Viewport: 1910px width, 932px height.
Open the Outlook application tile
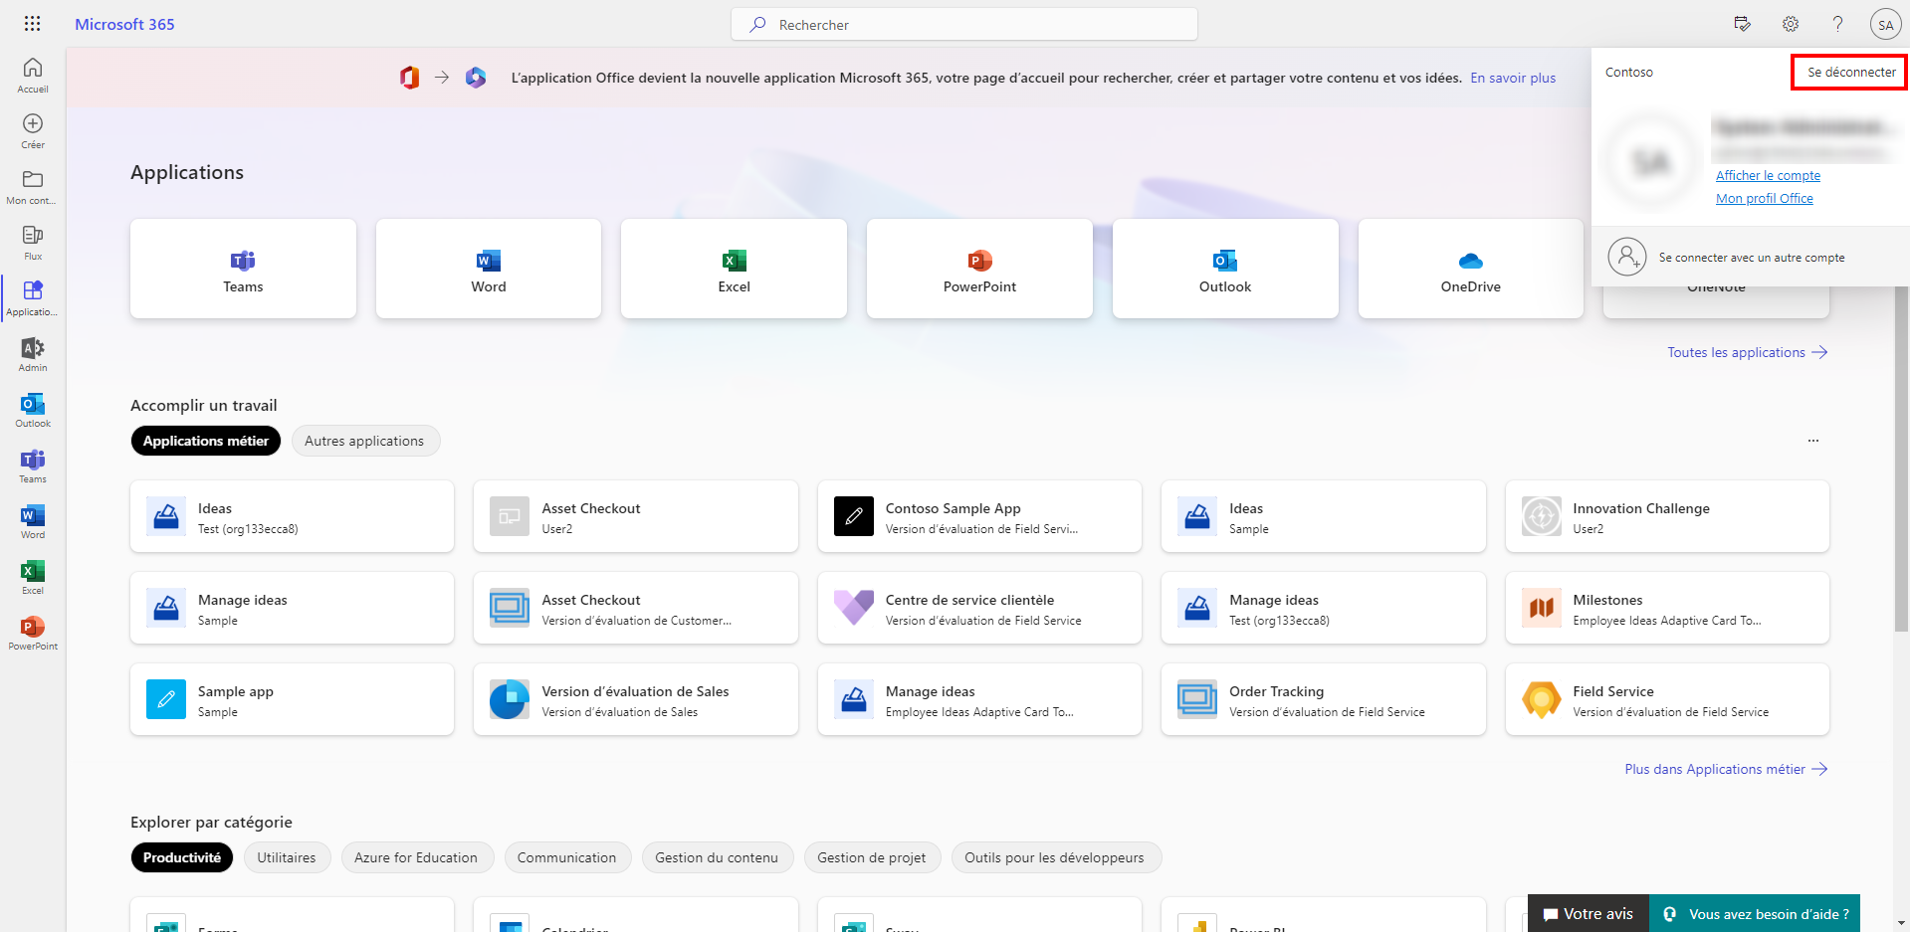coord(1225,269)
